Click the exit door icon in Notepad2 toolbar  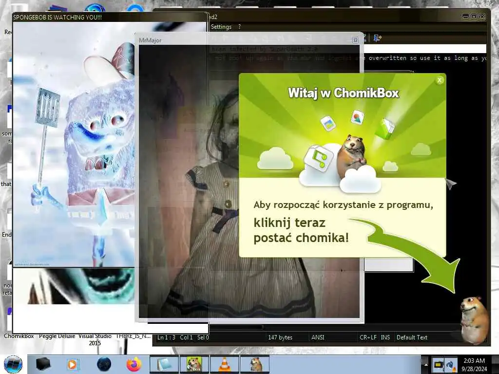pyautogui.click(x=377, y=38)
